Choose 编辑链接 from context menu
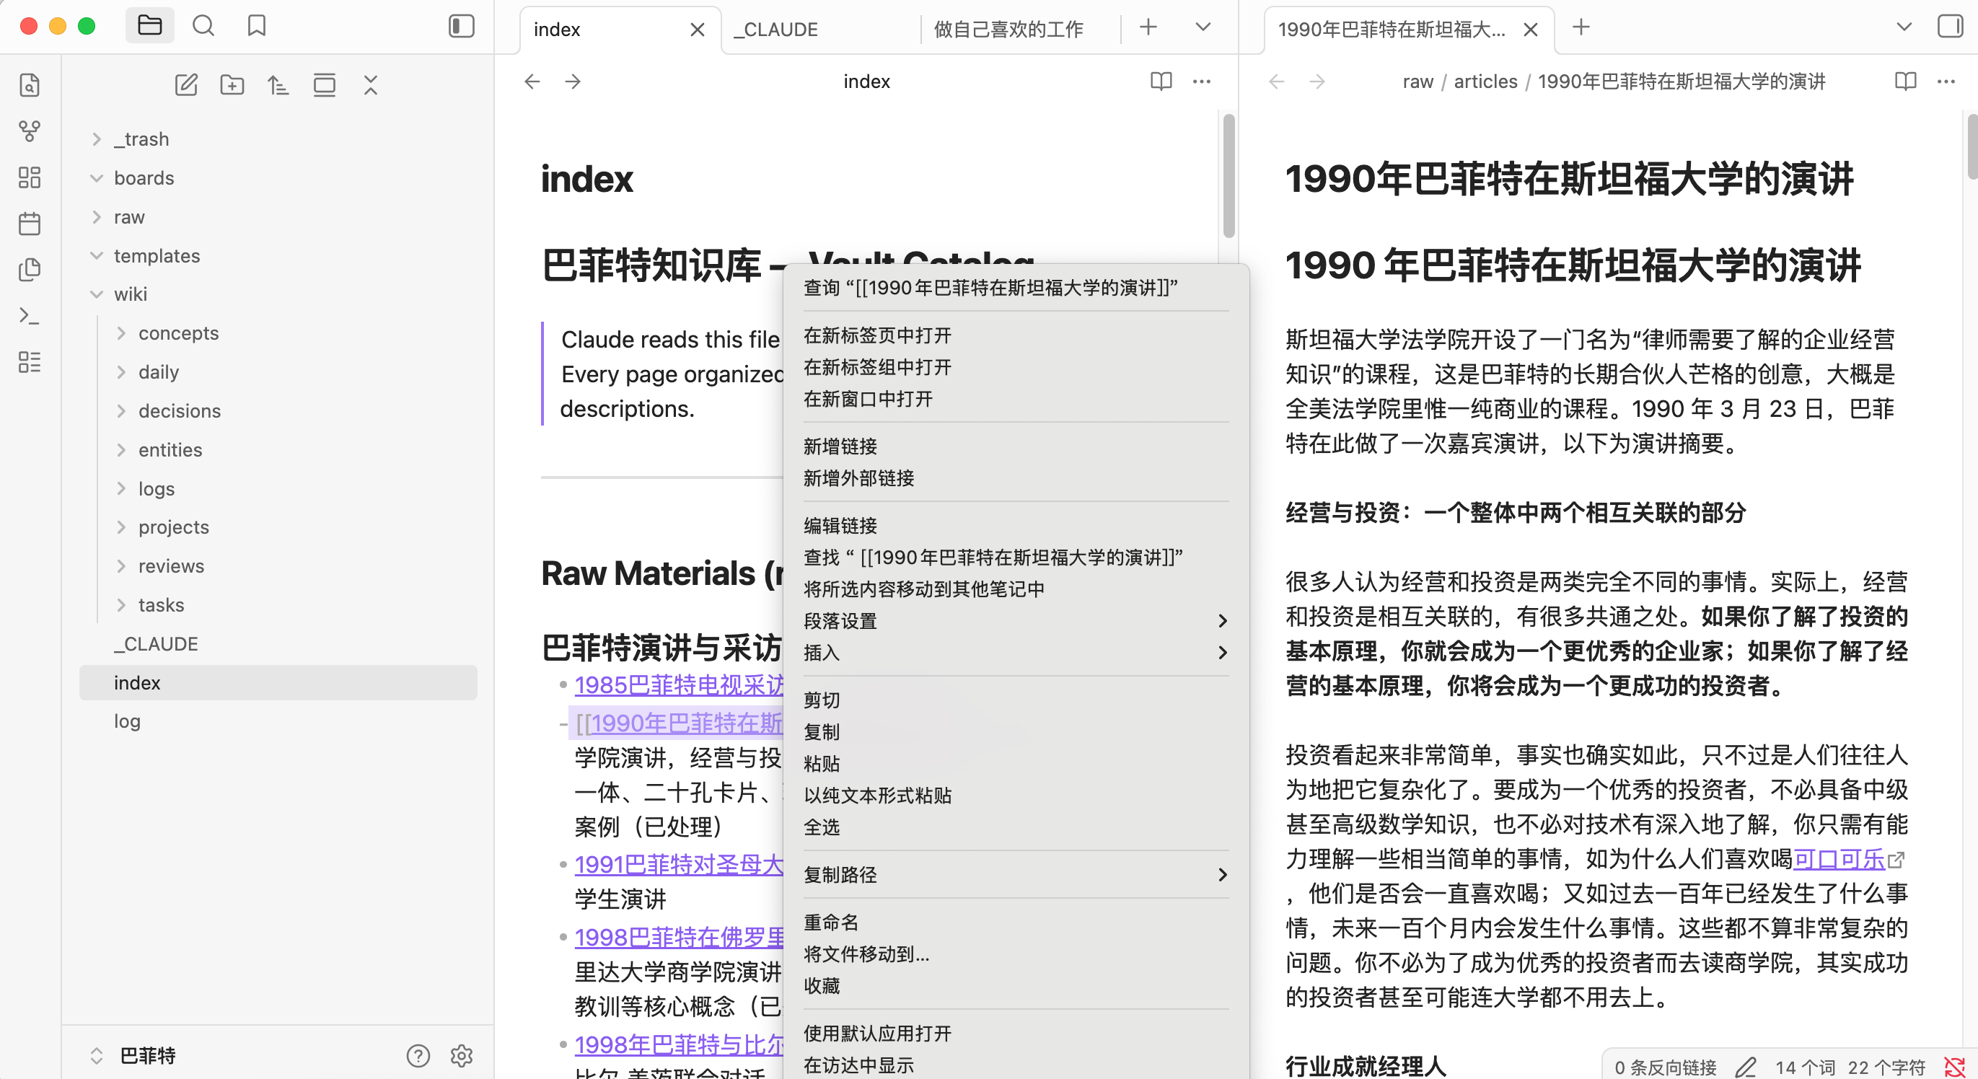This screenshot has height=1079, width=1978. coord(1015,526)
